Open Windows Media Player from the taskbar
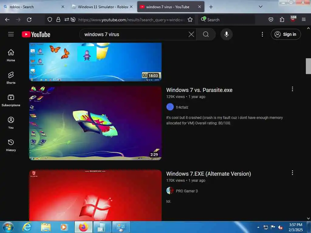The width and height of the screenshot is (311, 233). [x=64, y=227]
